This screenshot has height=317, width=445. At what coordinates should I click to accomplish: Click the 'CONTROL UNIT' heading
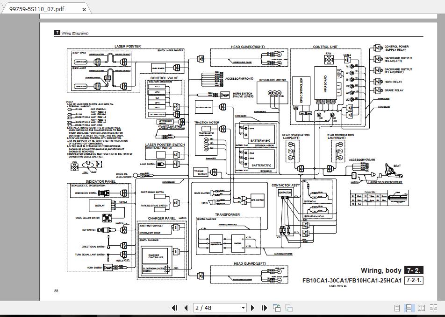tap(325, 47)
